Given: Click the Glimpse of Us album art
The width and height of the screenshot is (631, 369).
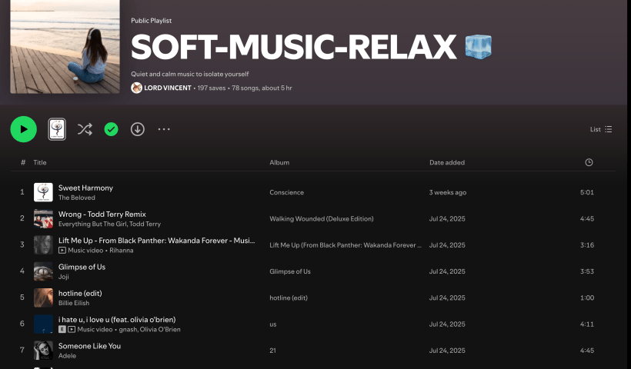Looking at the screenshot, I should click(43, 271).
